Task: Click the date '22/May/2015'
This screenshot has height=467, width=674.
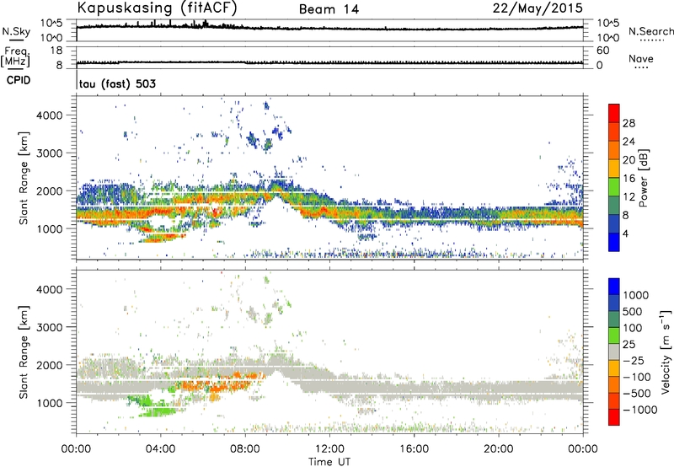Action: [x=538, y=8]
